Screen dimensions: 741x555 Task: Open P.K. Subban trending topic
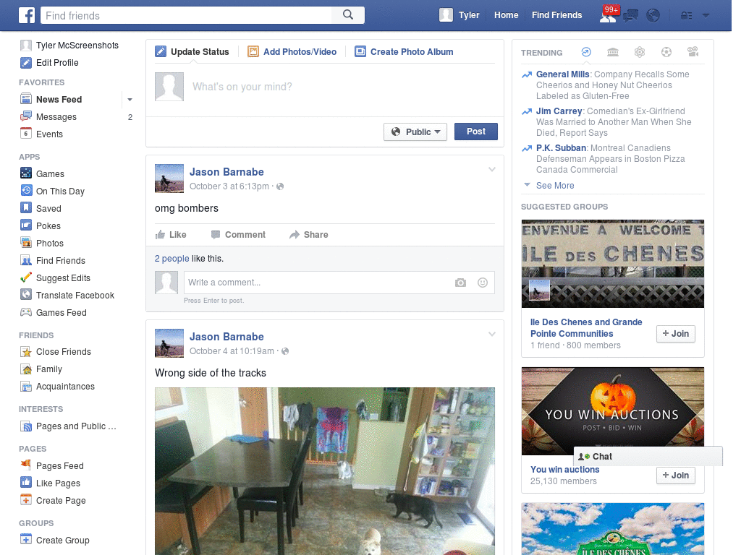561,147
